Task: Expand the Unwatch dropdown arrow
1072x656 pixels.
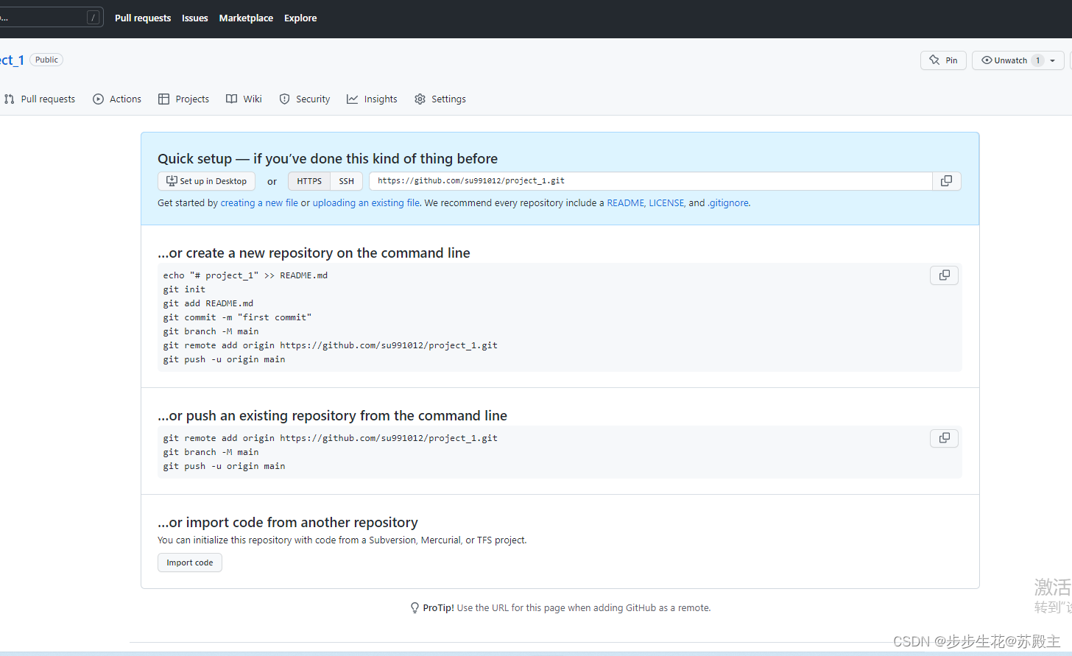Action: pos(1053,60)
